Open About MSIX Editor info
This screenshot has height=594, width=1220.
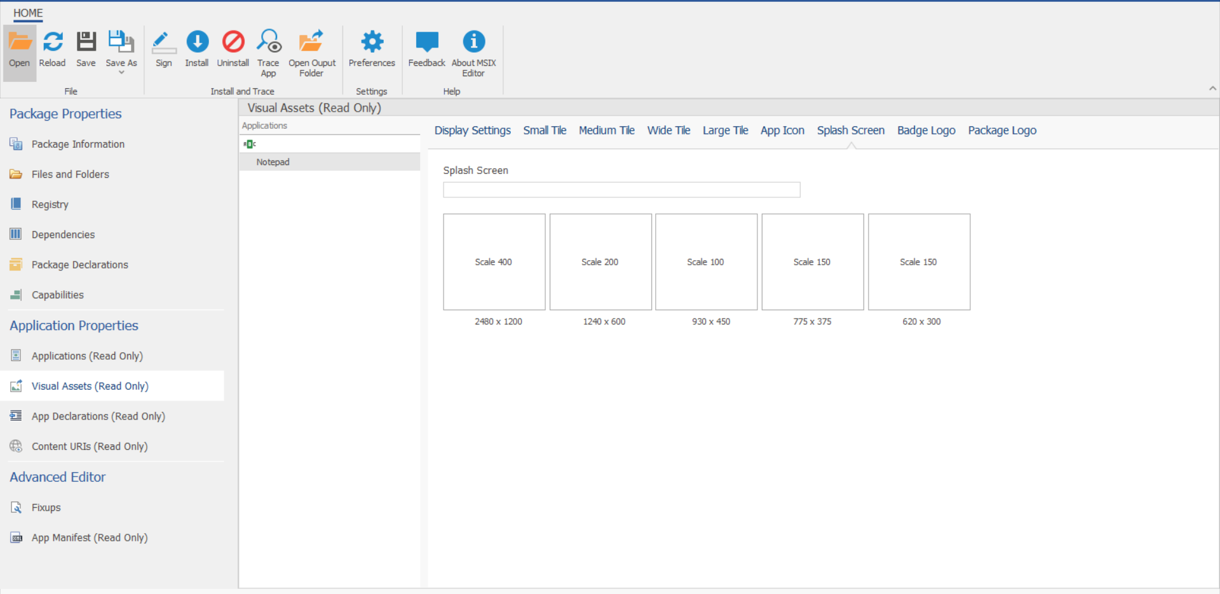coord(473,43)
